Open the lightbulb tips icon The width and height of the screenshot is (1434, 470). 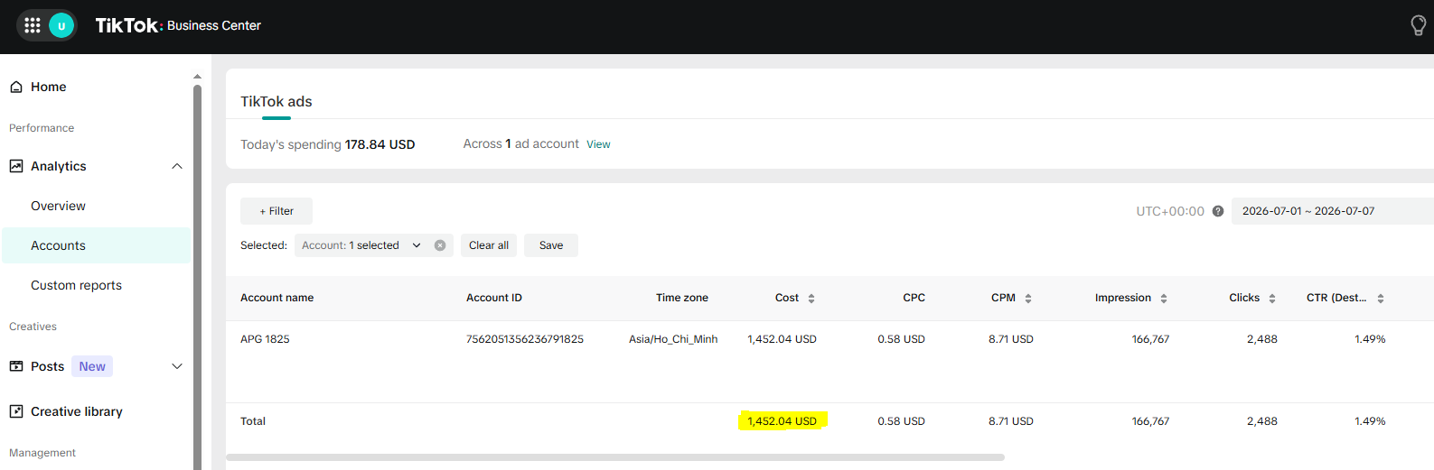click(1419, 25)
